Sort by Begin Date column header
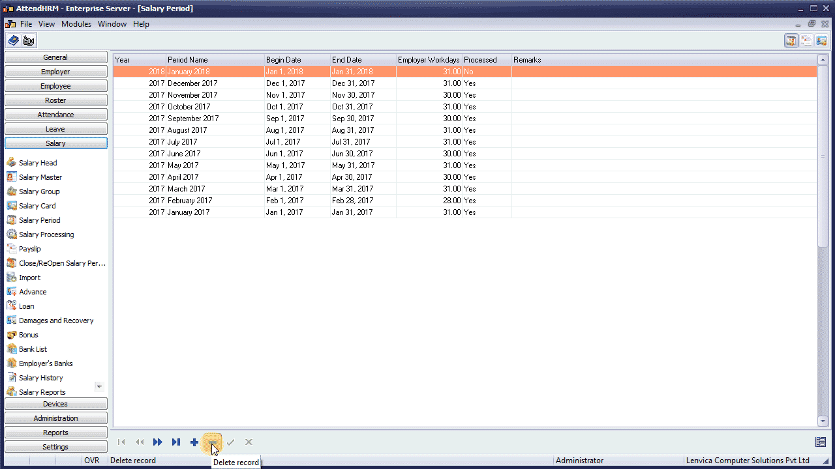The height and width of the screenshot is (469, 835). coord(297,60)
